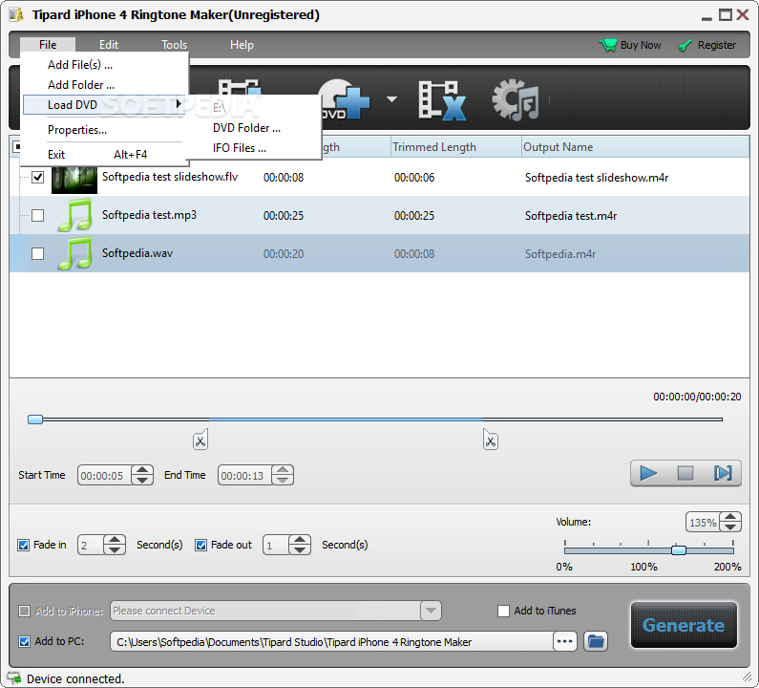Open the output folder icon
This screenshot has height=688, width=759.
tap(596, 641)
